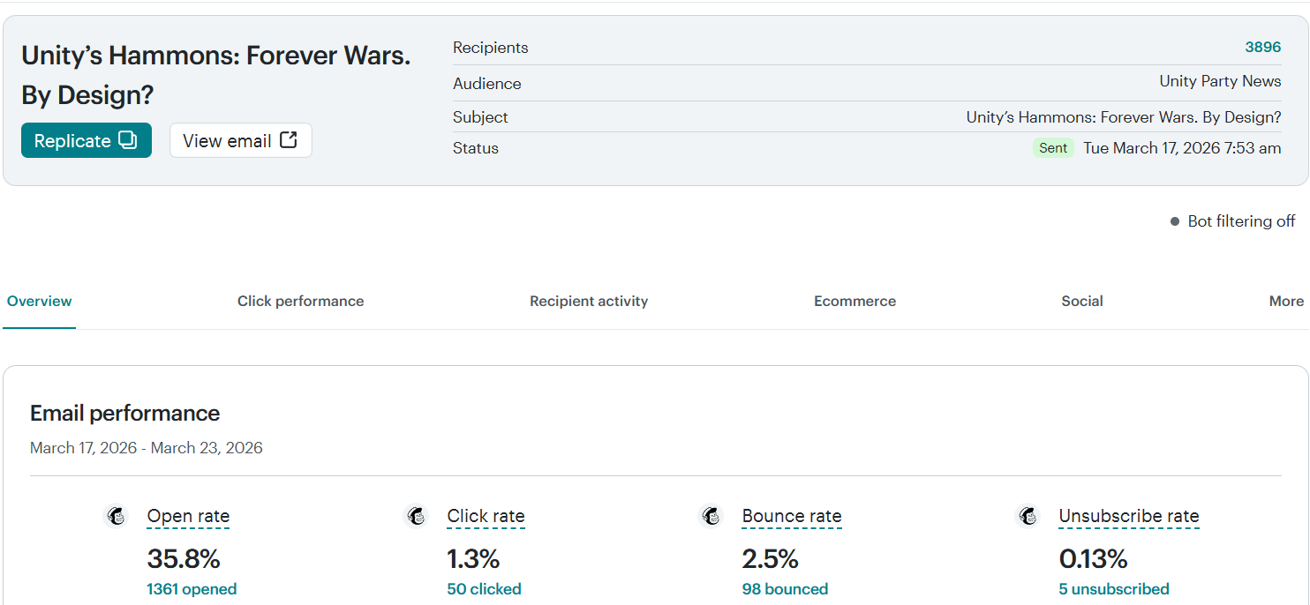This screenshot has height=605, width=1310.
Task: Open the Recipient activity tab
Action: [589, 301]
